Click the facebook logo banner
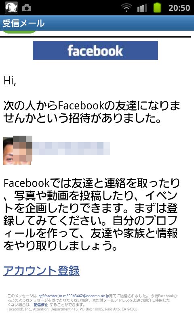 pos(95,50)
